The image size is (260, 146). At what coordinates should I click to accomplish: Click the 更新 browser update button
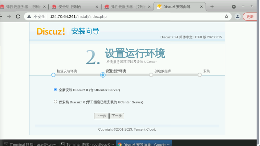click(250, 17)
